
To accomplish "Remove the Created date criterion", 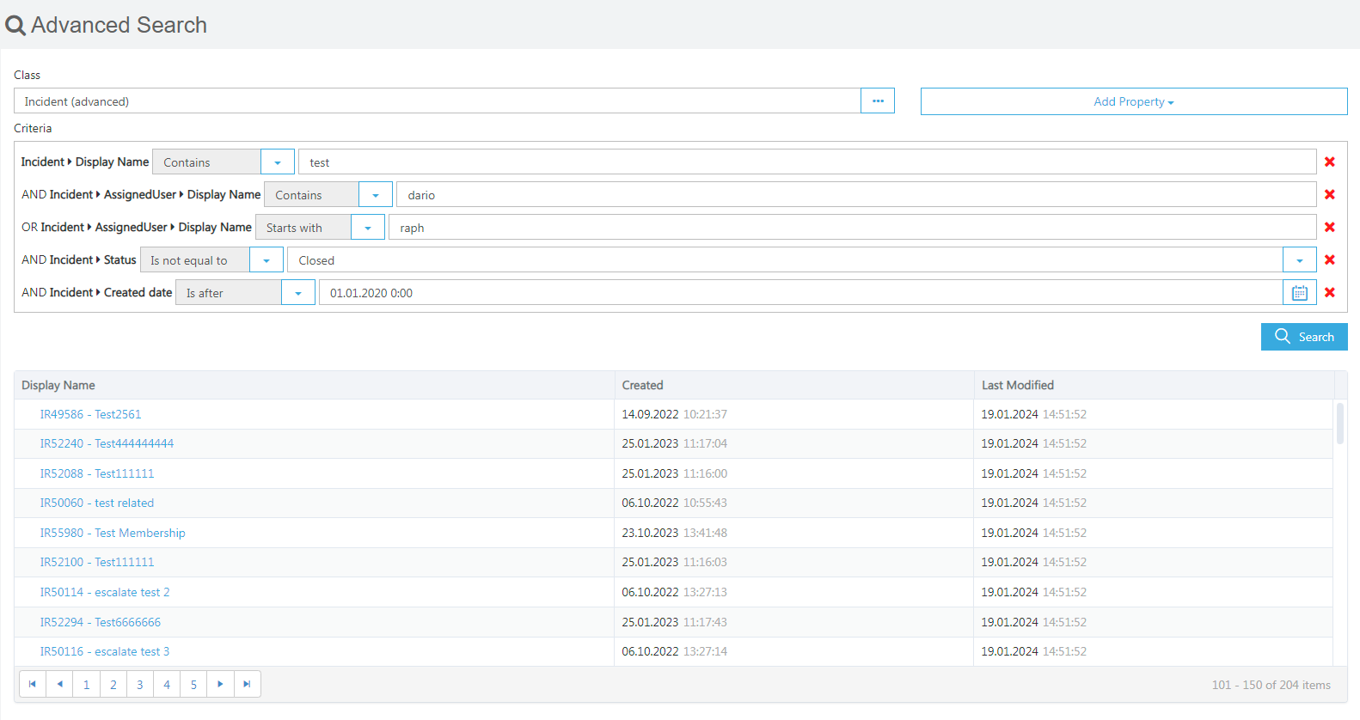I will 1329,293.
